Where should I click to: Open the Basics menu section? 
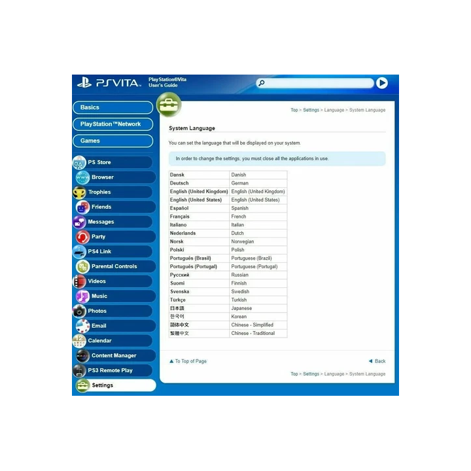(x=113, y=107)
